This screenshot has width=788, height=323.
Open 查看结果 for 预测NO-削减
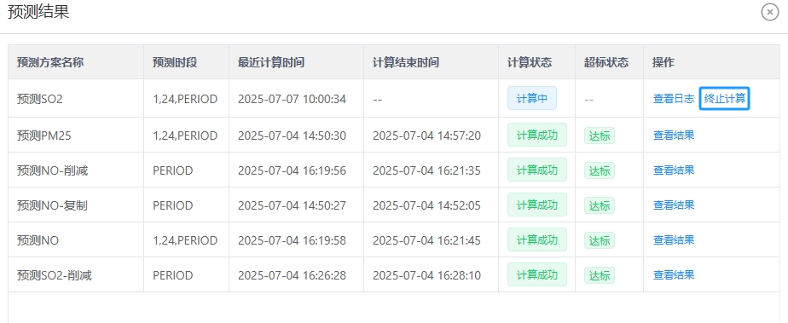click(x=674, y=170)
